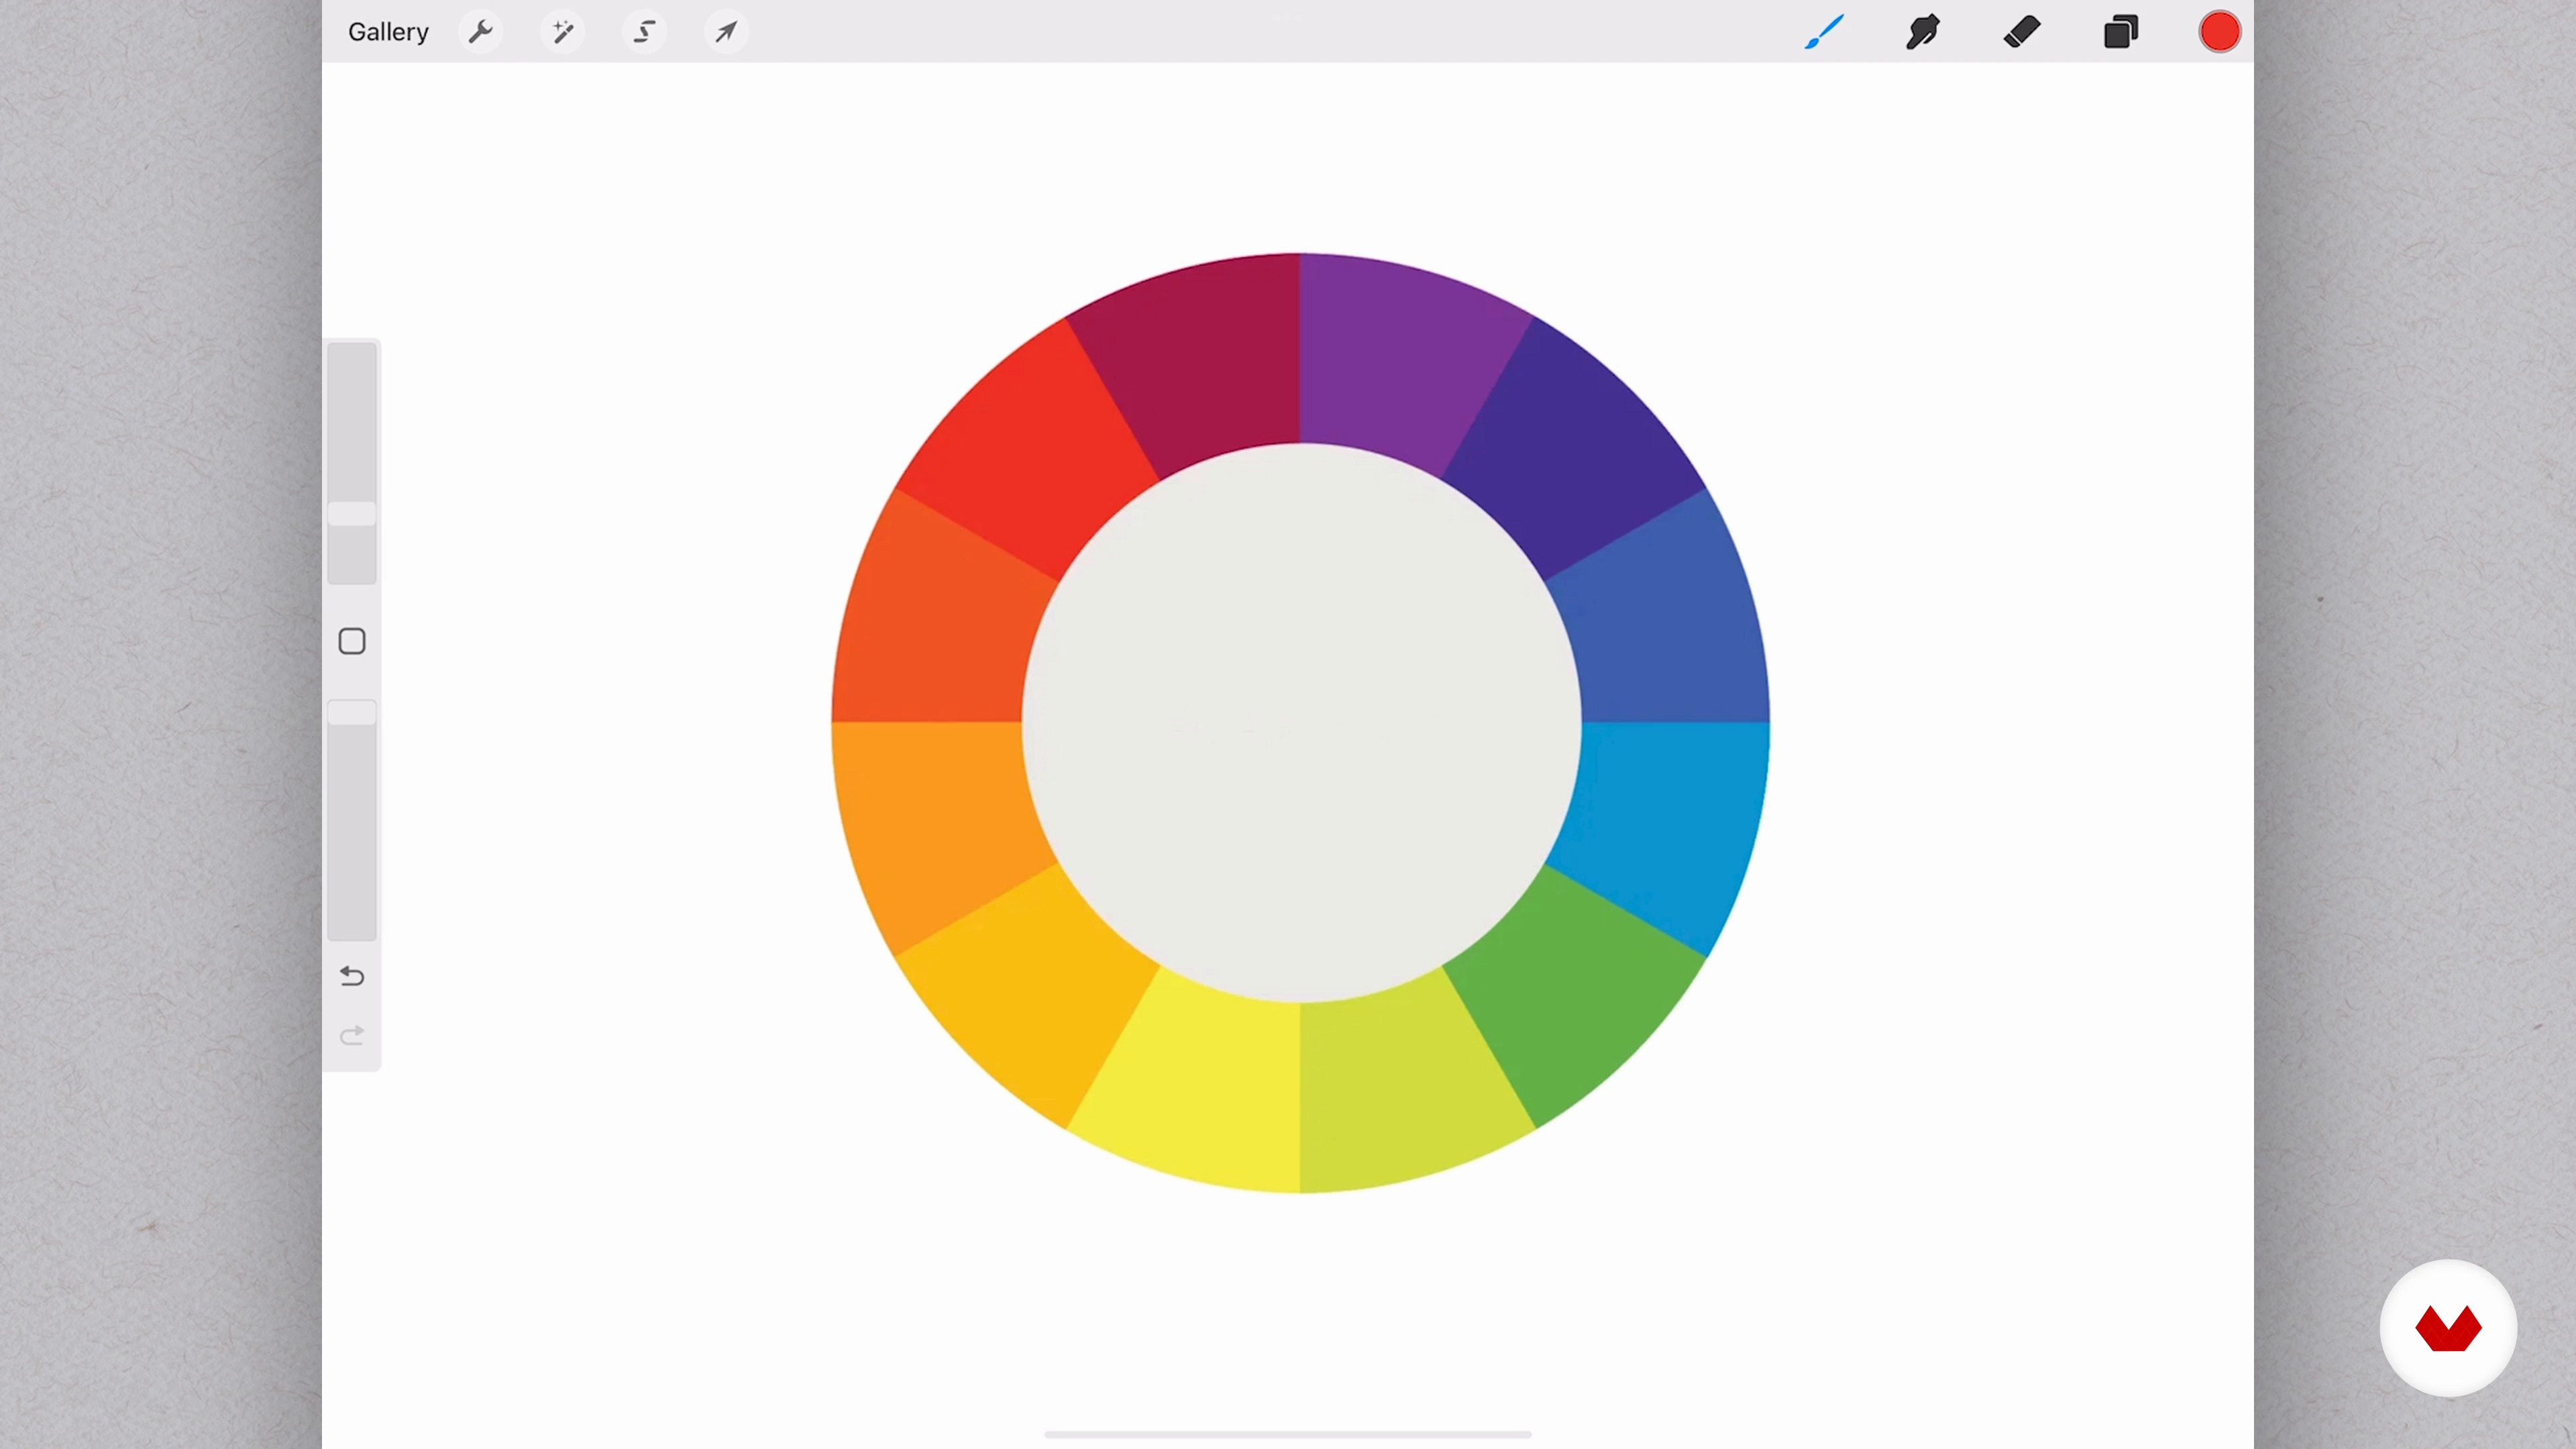The height and width of the screenshot is (1449, 2576).
Task: Click the Domestika logo badge
Action: tap(2448, 1328)
